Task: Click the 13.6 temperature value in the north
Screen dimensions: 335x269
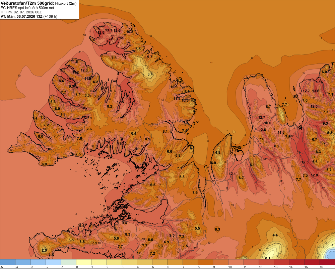Action: tap(101, 33)
